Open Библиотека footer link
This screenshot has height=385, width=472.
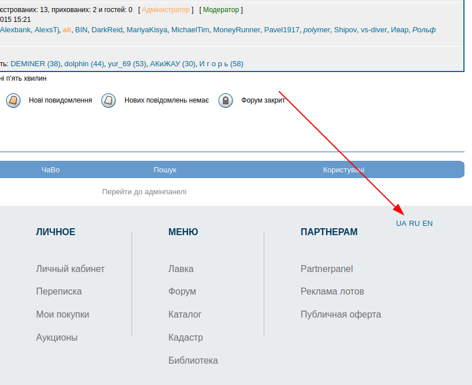(x=193, y=361)
